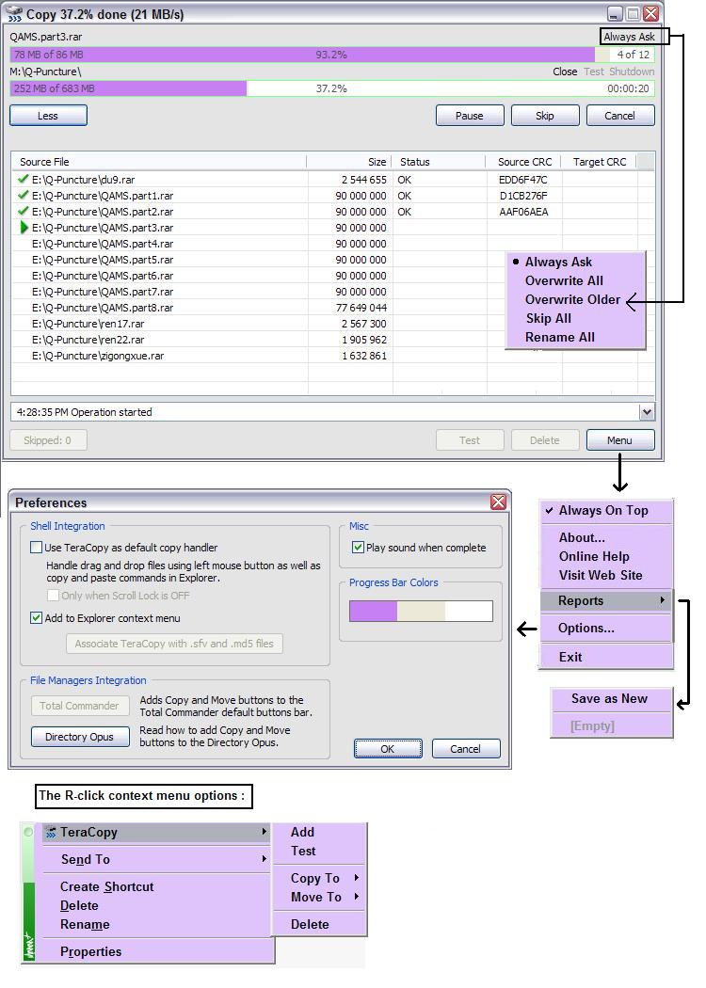Cancel the copy operation
This screenshot has width=706, height=988.
[619, 116]
